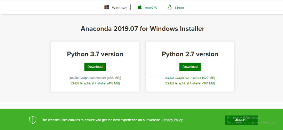
Task: Open 64-Bit Graphical Installer (427 MB) link
Action: click(190, 78)
